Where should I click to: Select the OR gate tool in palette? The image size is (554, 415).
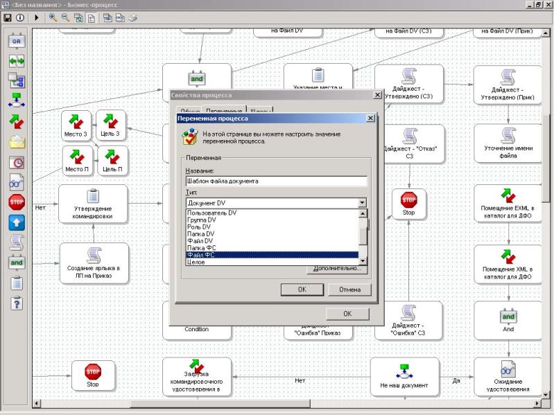click(17, 41)
